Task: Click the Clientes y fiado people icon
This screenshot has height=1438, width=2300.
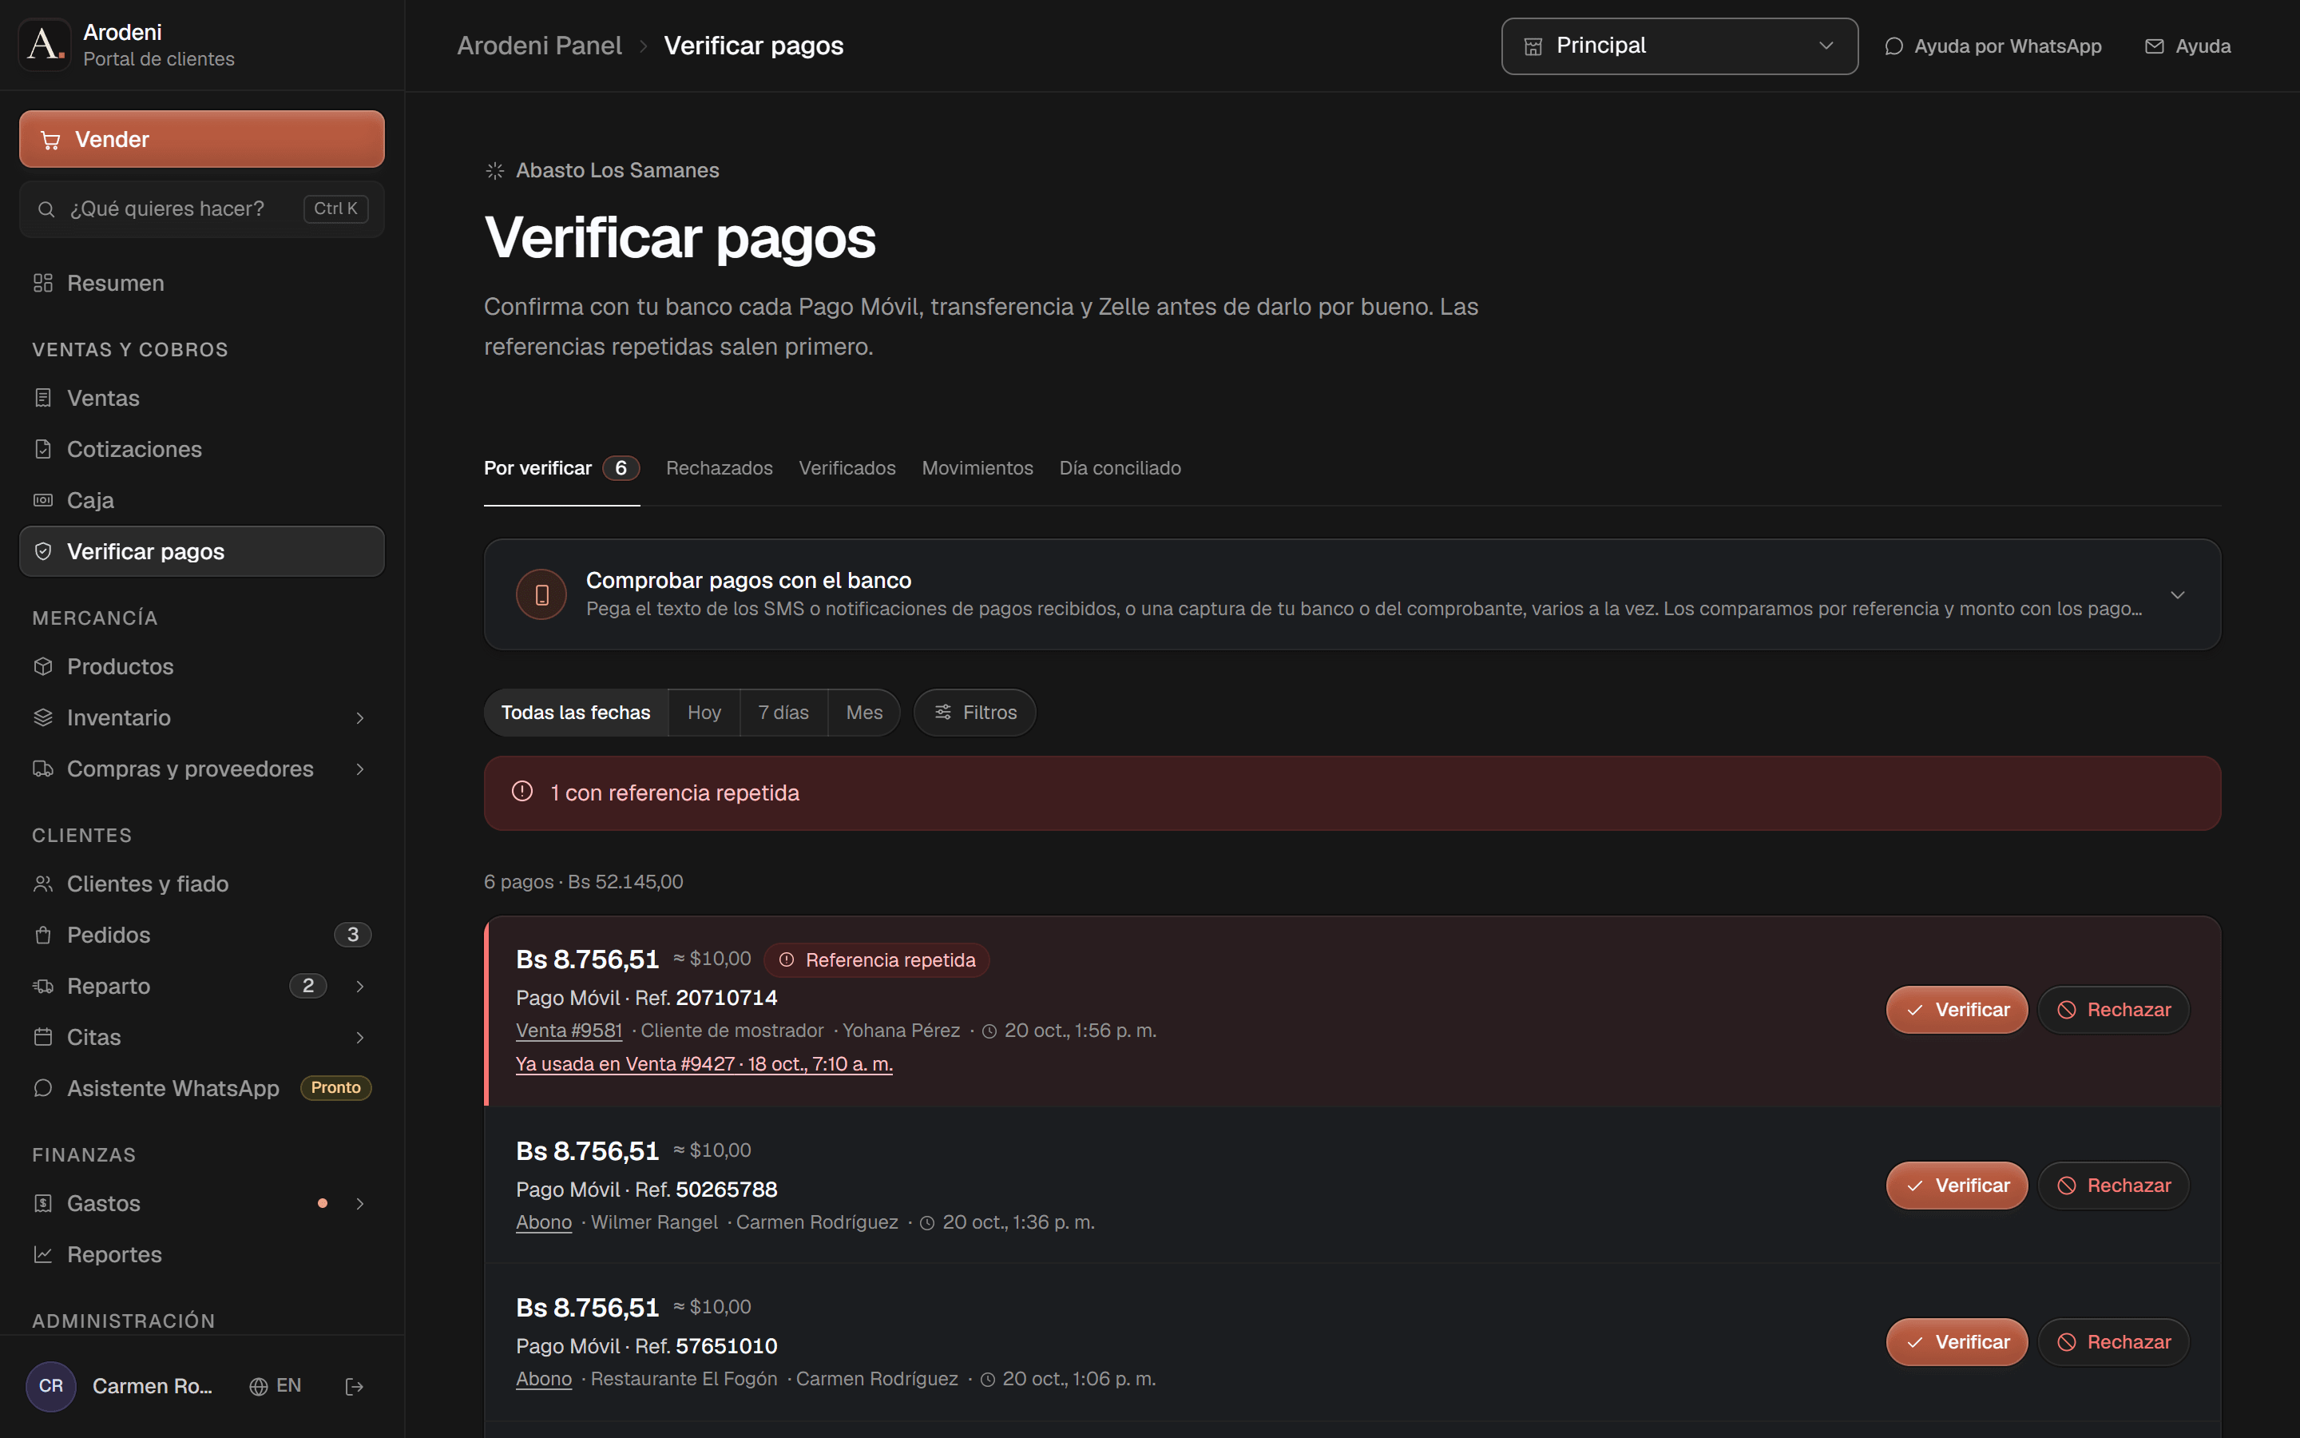Action: pos(43,884)
